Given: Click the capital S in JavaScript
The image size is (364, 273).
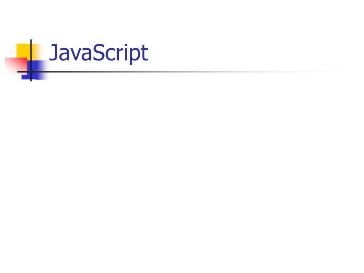Looking at the screenshot, I should pyautogui.click(x=99, y=53).
